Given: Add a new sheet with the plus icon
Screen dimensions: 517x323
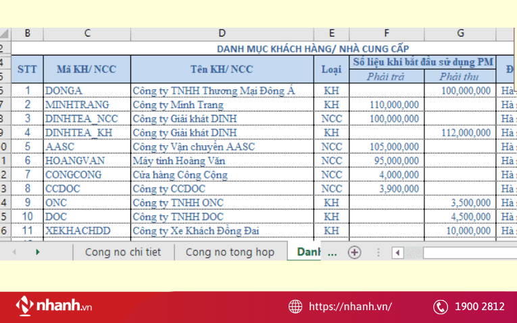Looking at the screenshot, I should (x=354, y=253).
